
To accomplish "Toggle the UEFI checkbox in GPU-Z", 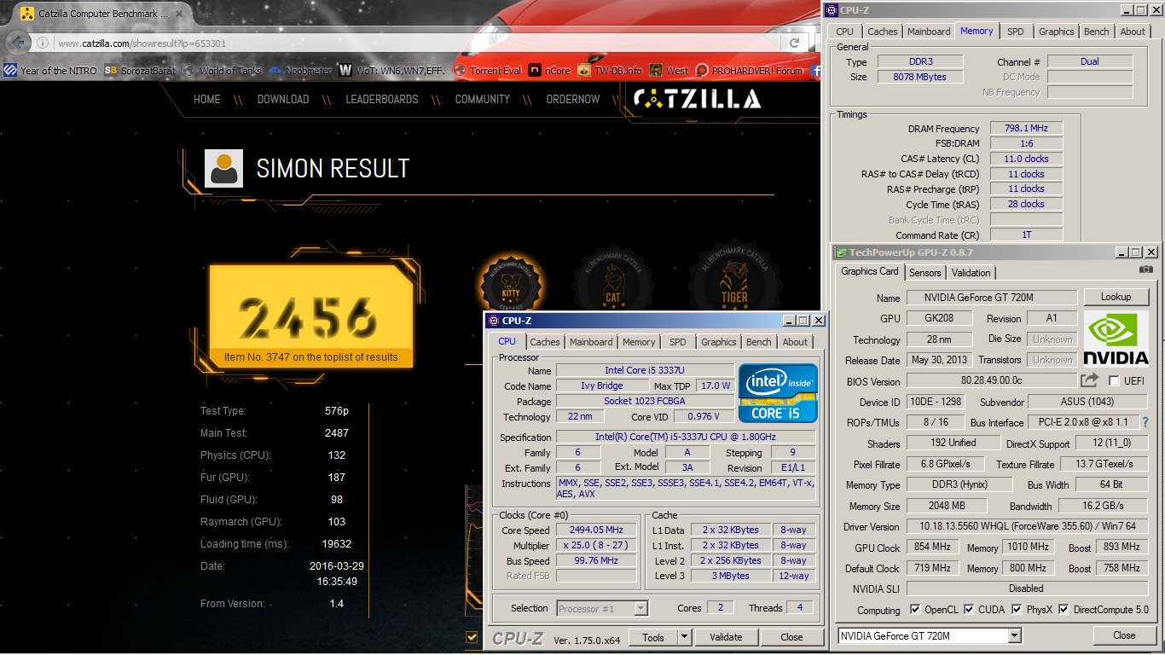I will [1114, 381].
